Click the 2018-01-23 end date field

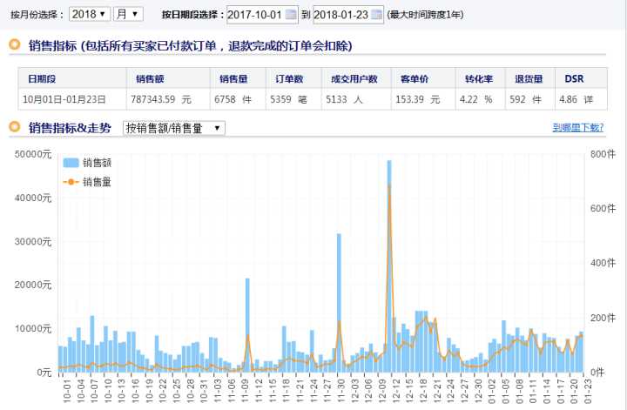(x=339, y=15)
